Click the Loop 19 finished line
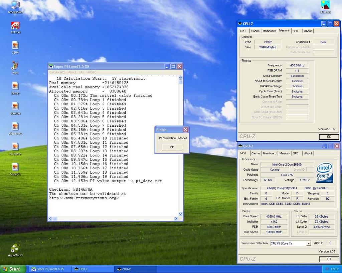342x273 pixels. (x=91, y=177)
